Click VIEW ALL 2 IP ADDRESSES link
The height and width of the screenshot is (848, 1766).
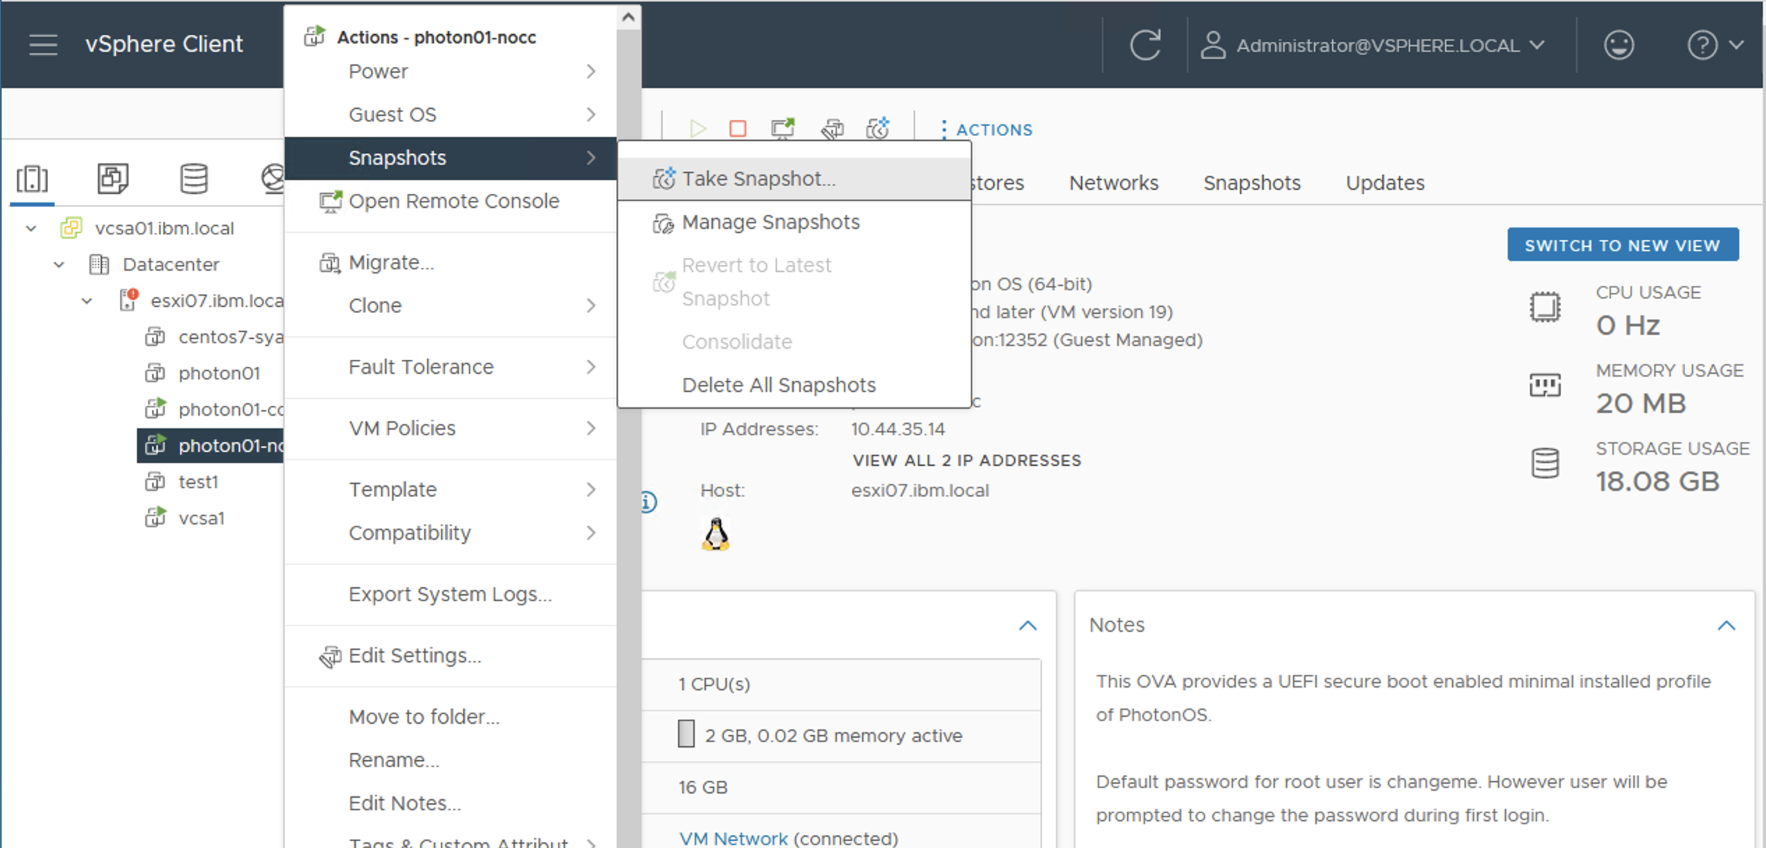click(x=966, y=460)
